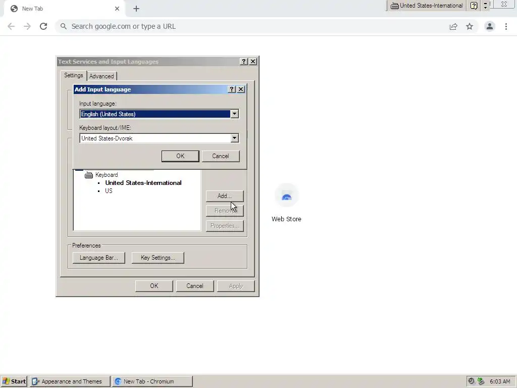This screenshot has height=388, width=517.
Task: Click the taskbar clock 6:03 AM
Action: click(x=500, y=381)
